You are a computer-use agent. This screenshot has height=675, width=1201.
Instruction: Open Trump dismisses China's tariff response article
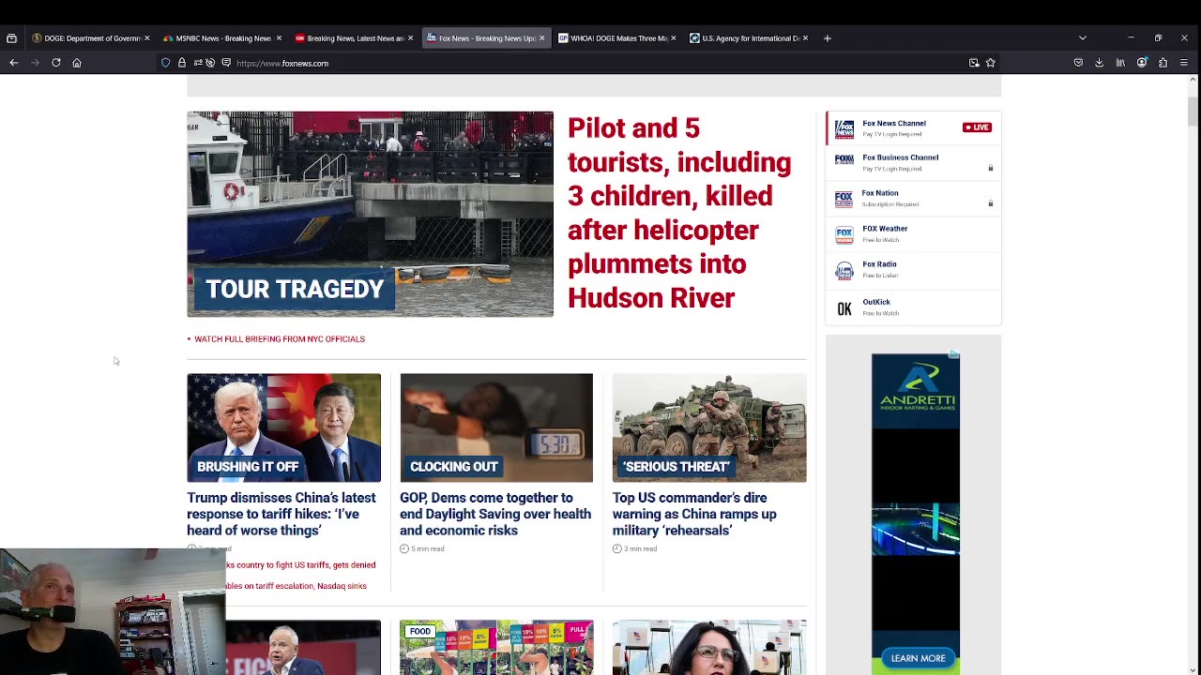tap(281, 514)
